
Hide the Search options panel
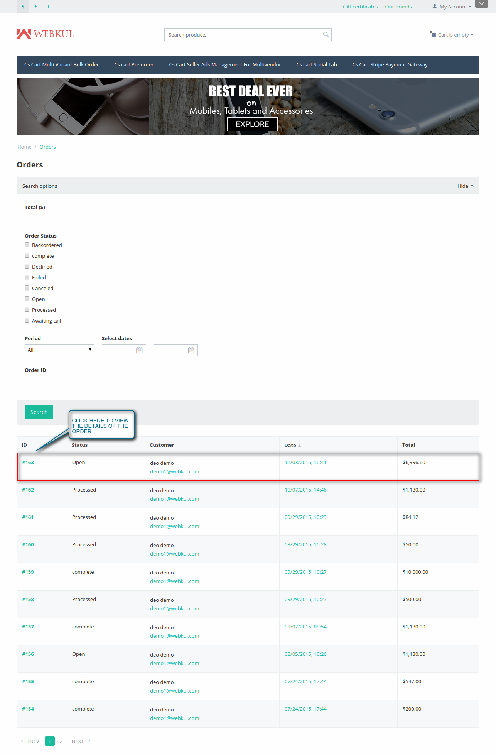click(465, 186)
